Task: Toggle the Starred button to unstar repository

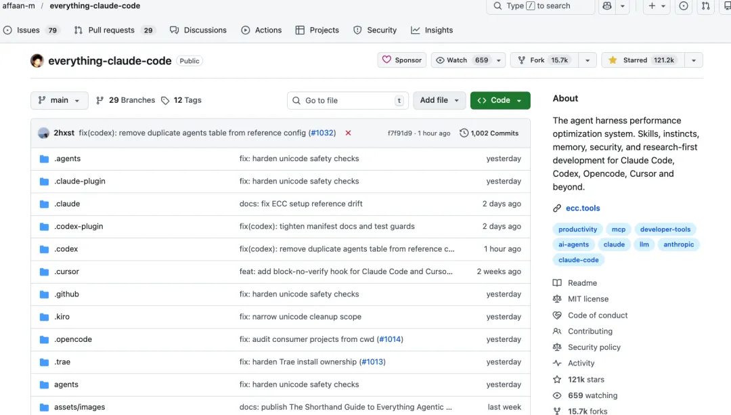Action: click(x=641, y=60)
